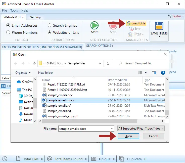Screen dimensions: 185x163
Task: Switch to the Website & Urls tab
Action: tap(14, 17)
